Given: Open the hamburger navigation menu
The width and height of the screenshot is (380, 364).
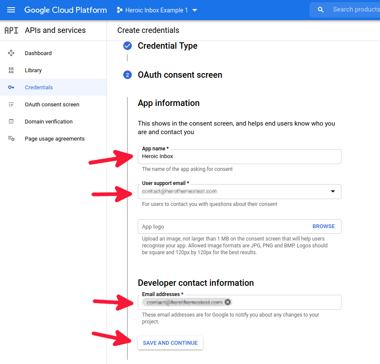Looking at the screenshot, I should pos(11,10).
